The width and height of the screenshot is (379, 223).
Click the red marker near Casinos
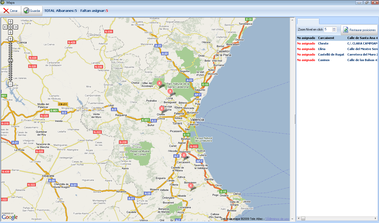pos(159,83)
